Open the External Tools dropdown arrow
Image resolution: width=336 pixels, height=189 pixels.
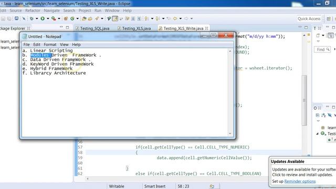pyautogui.click(x=59, y=19)
